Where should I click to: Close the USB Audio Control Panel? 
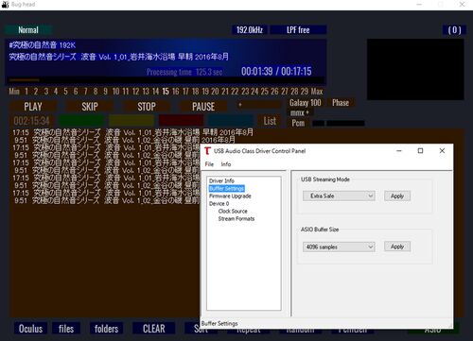coord(442,151)
